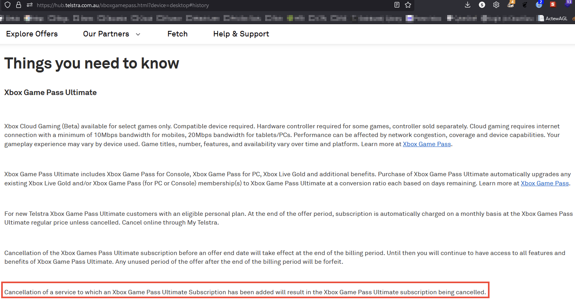Follow the first Xbox Game Pass link after 'Learn more at'

(x=427, y=144)
